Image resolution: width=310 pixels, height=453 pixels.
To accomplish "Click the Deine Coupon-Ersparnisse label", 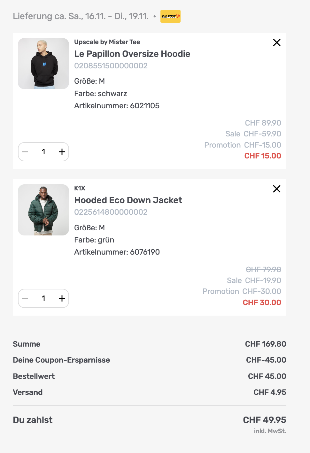I will (x=61, y=360).
